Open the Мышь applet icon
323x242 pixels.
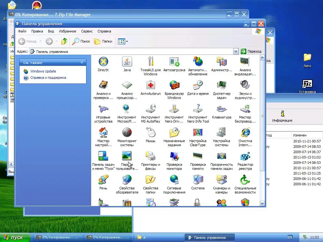tap(150, 133)
